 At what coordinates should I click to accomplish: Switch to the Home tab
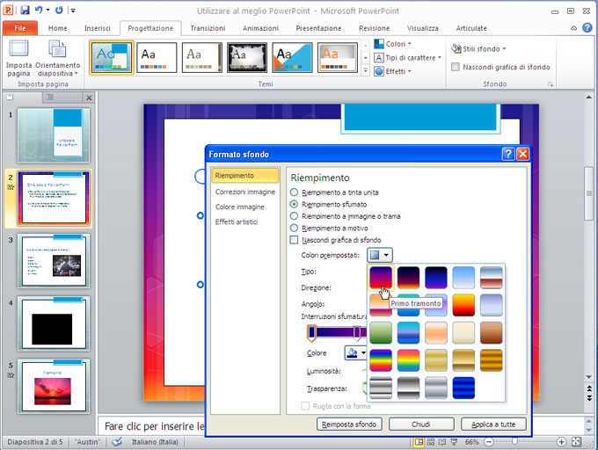point(57,28)
